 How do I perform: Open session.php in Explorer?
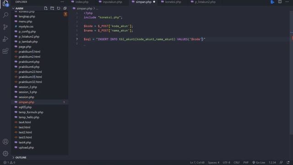pyautogui.click(x=27, y=97)
